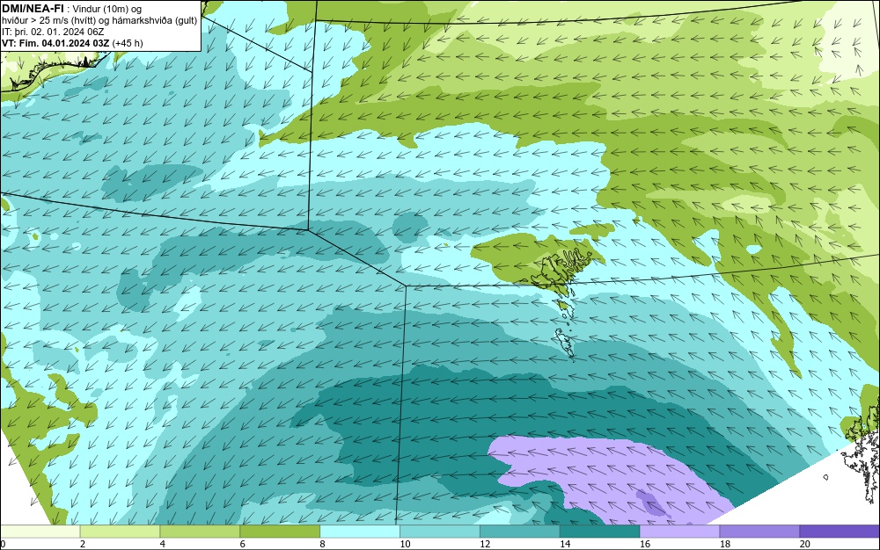Click the 'hviður > 25 m/s' description line
Image resolution: width=880 pixels, height=550 pixels.
[x=99, y=20]
